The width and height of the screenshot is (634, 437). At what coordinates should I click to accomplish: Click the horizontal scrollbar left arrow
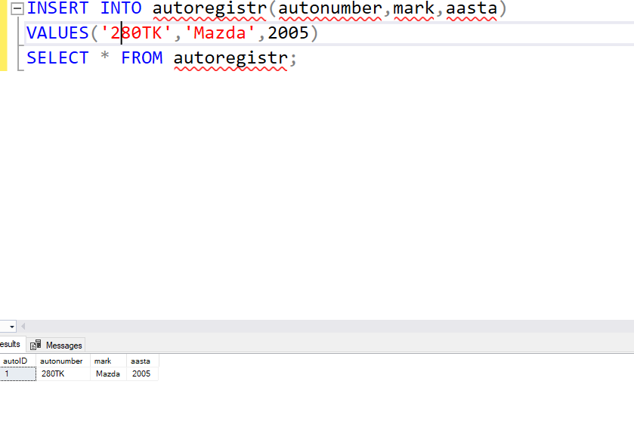pyautogui.click(x=23, y=326)
